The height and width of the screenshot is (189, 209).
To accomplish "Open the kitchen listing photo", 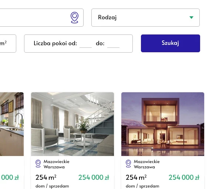I will click(12, 124).
